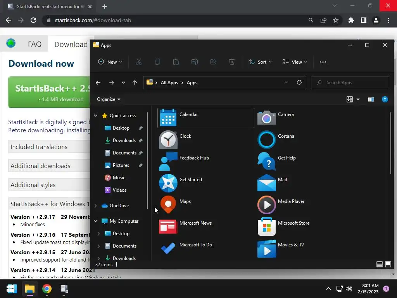Open view options arrow beside layout icon

tap(358, 99)
